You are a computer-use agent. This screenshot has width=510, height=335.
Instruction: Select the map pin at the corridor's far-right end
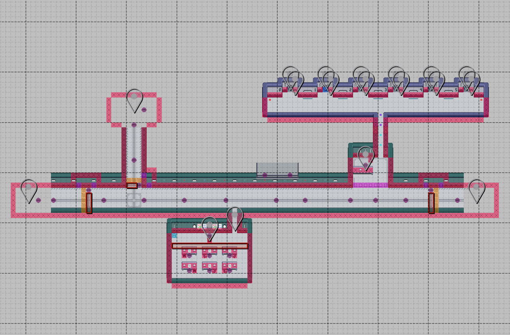point(477,191)
